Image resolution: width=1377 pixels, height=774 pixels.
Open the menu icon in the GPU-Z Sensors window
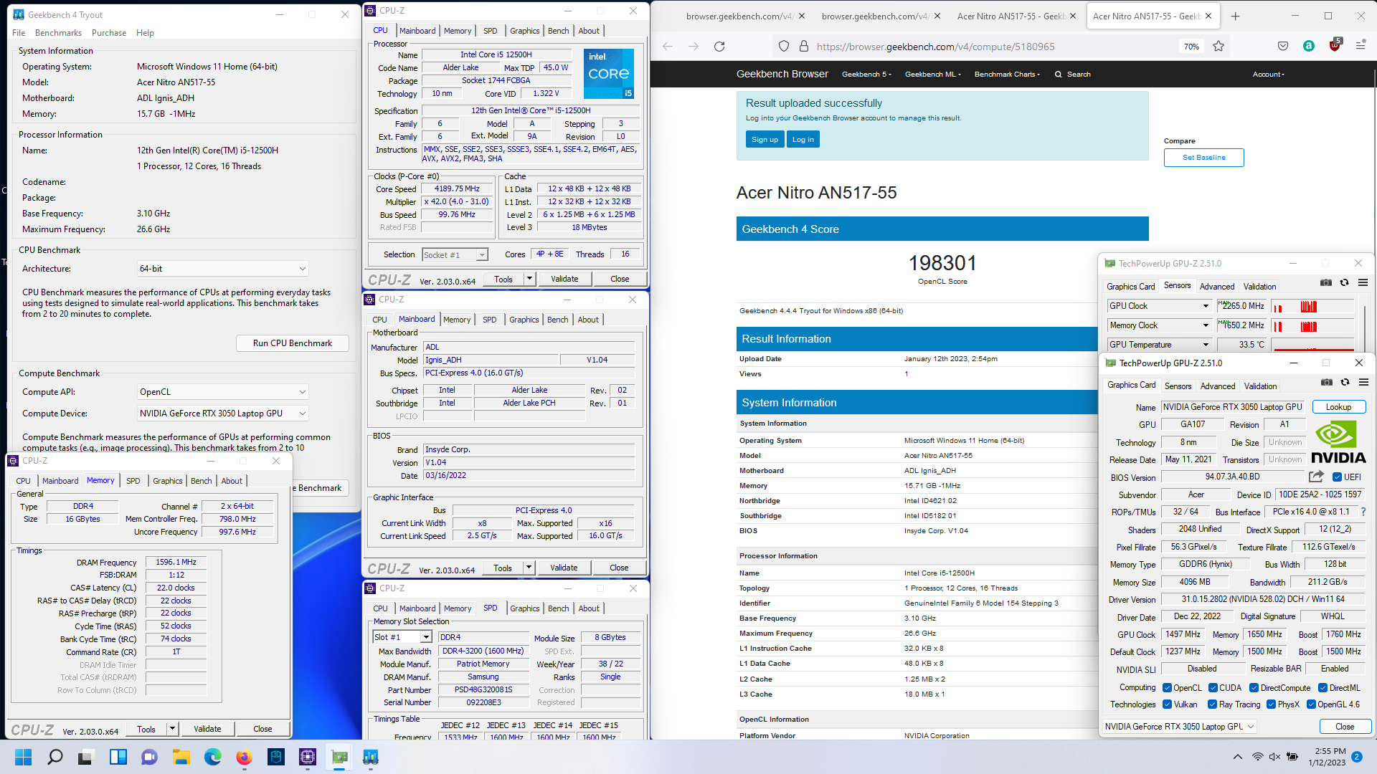1363,282
